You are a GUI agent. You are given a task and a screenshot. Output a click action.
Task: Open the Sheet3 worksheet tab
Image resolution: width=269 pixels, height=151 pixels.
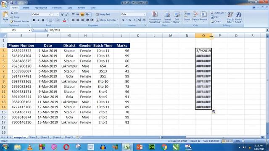[x=45, y=137]
